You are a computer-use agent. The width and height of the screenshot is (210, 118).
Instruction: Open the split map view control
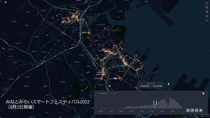[x=207, y=3]
